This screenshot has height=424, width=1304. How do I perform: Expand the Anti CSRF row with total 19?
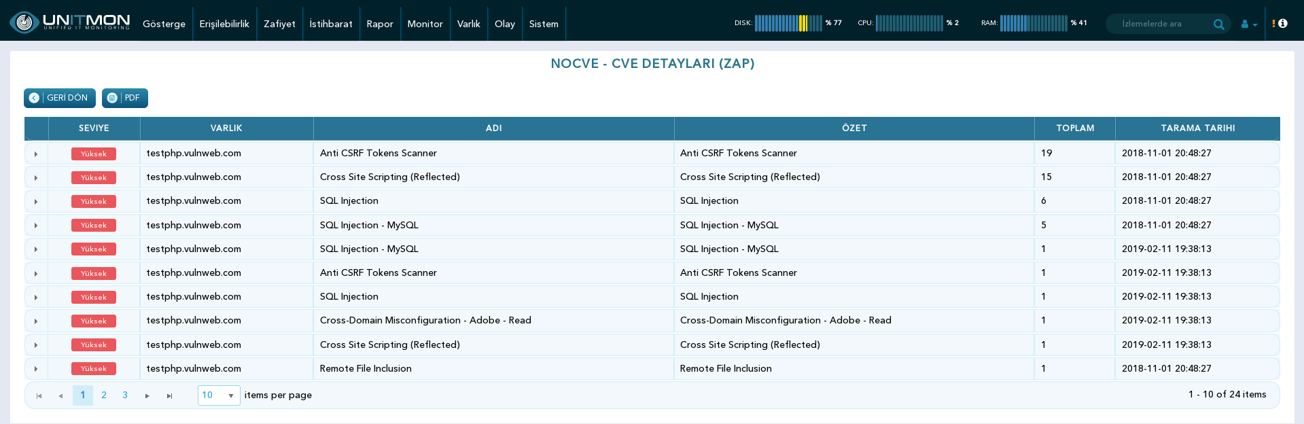coord(36,154)
